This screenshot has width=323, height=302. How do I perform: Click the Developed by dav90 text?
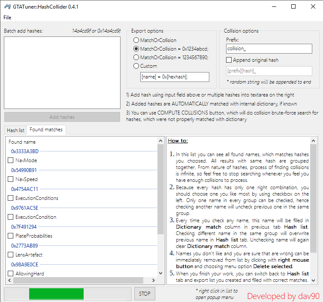(x=283, y=296)
